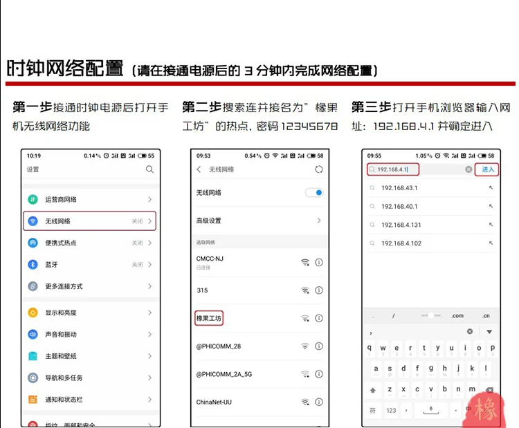519x428 pixels.
Task: Tap the 无线网络 Wi-Fi icon in Settings
Action: pos(33,221)
